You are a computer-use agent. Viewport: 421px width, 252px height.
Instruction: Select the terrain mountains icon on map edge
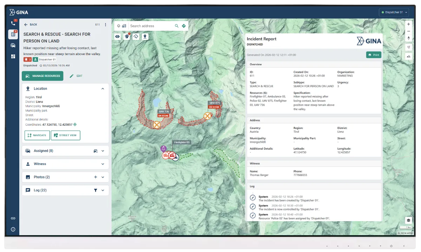point(408,56)
